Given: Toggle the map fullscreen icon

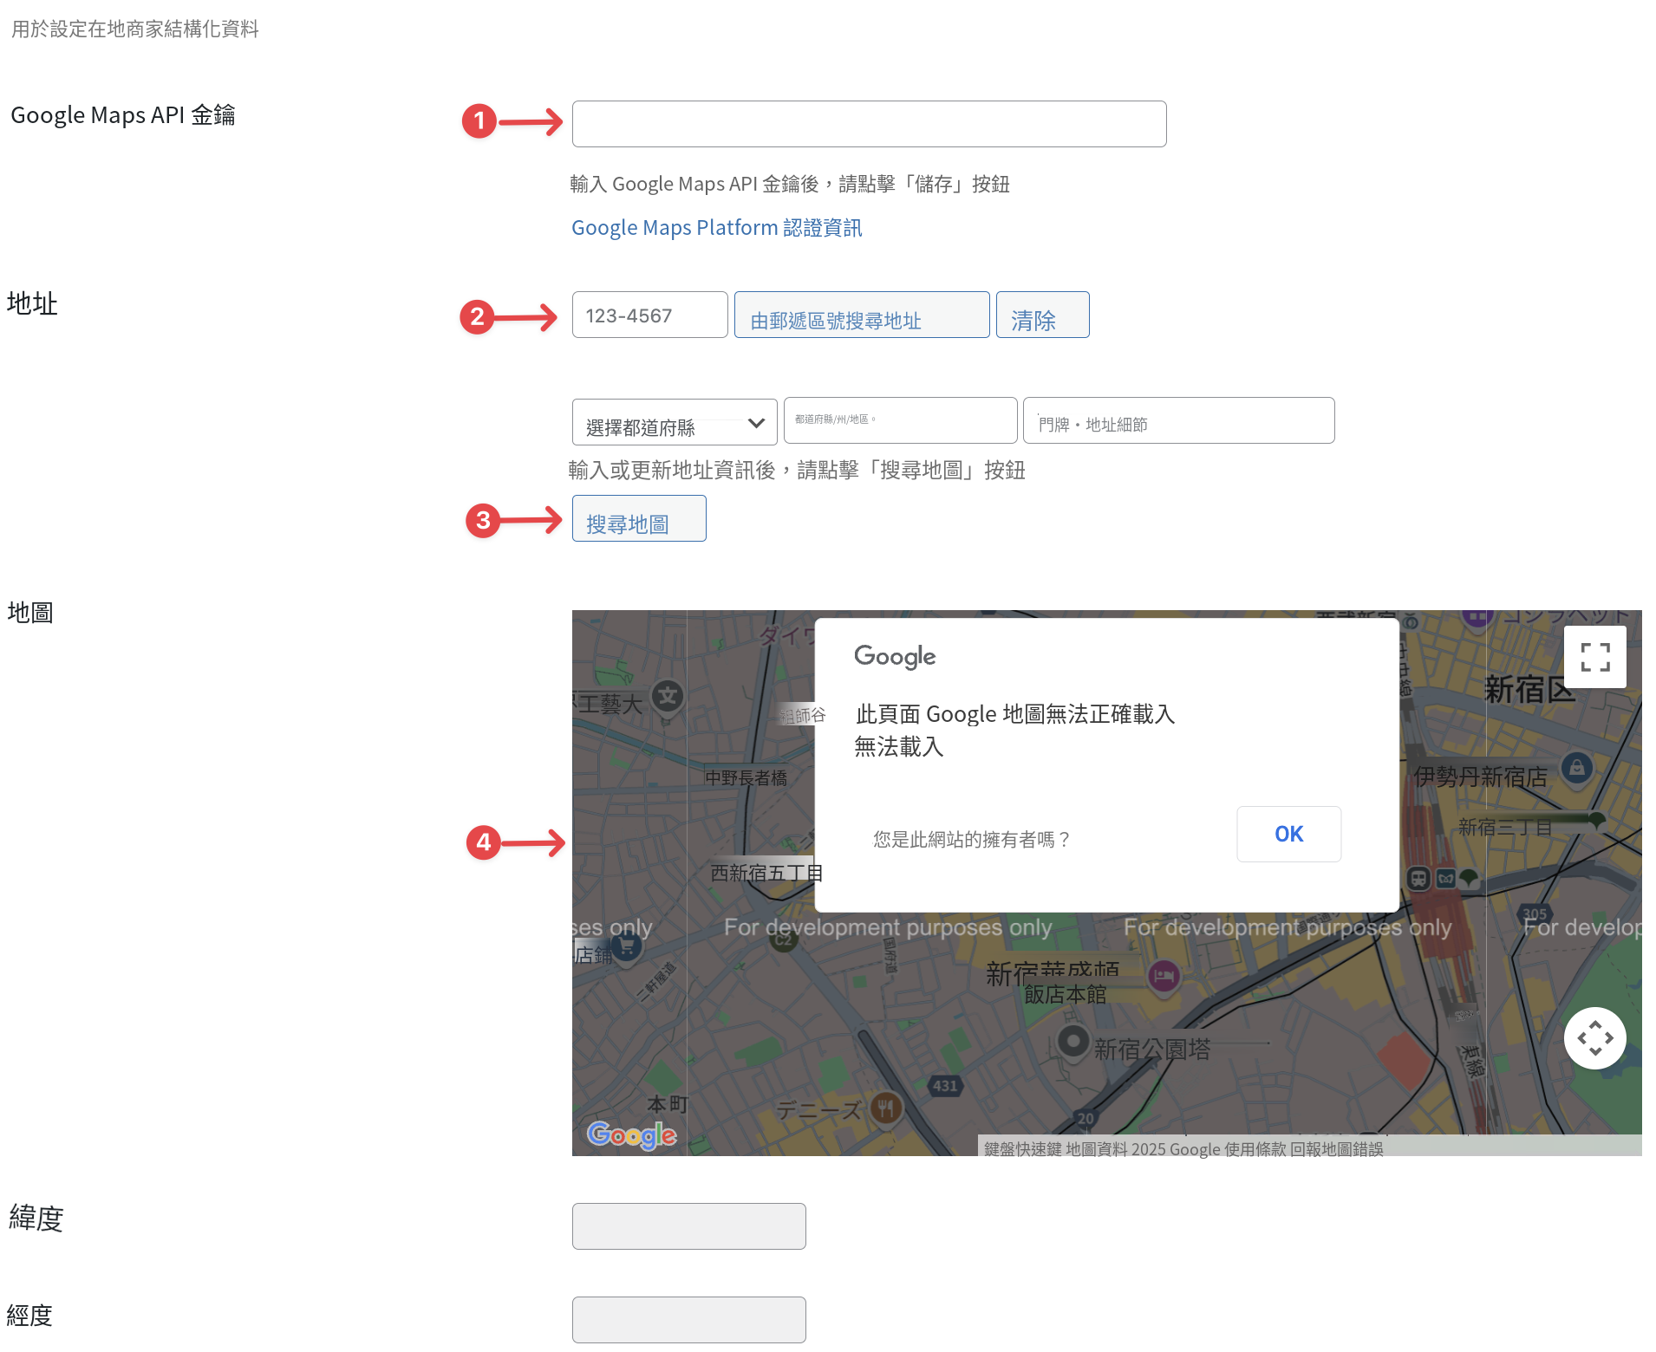Looking at the screenshot, I should (1594, 657).
